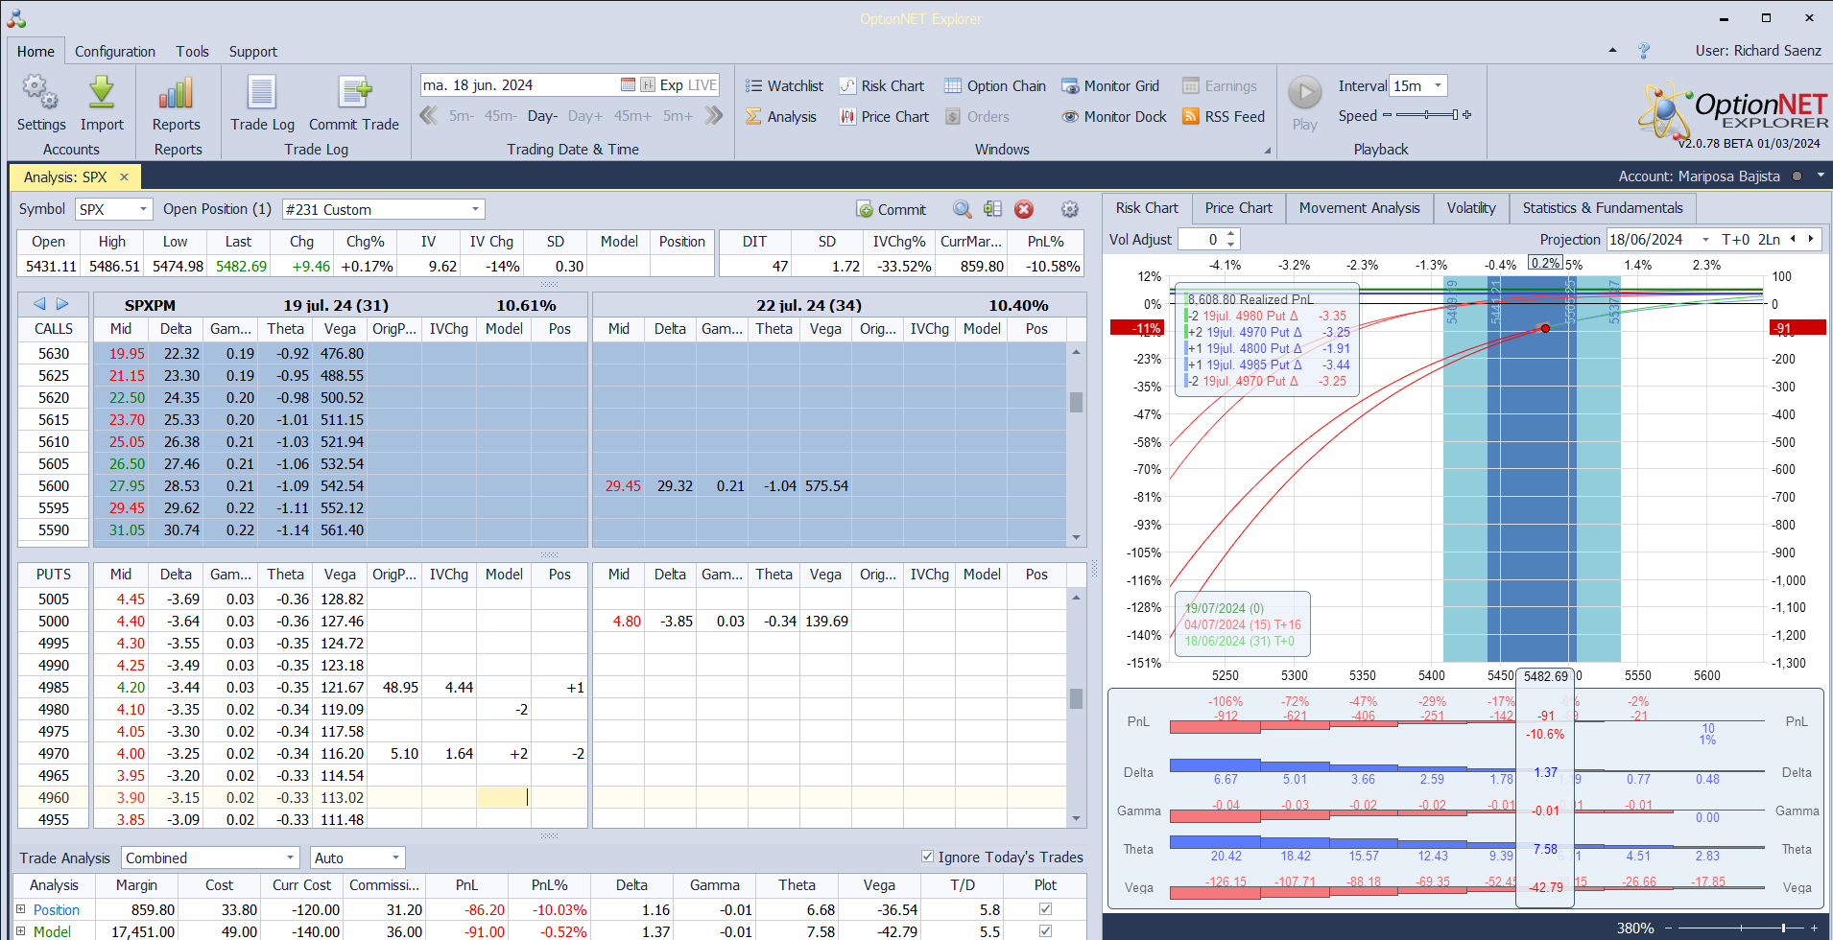Open the Configuration ribbon tab

click(115, 52)
